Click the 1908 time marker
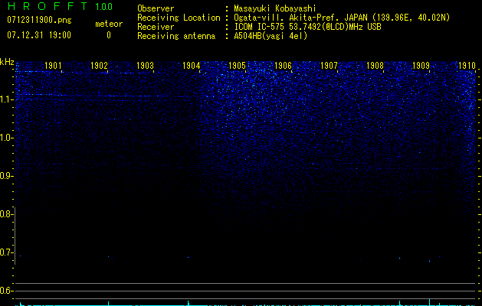The image size is (482, 306). [375, 65]
